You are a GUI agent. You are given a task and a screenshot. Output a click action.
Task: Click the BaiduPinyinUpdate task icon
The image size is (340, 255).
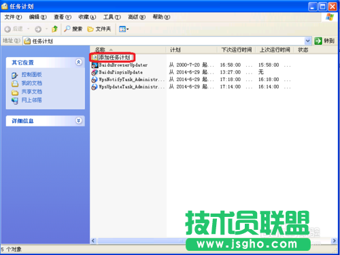(95, 73)
